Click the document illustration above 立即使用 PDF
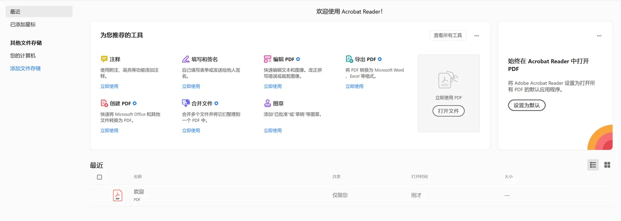 coord(448,81)
